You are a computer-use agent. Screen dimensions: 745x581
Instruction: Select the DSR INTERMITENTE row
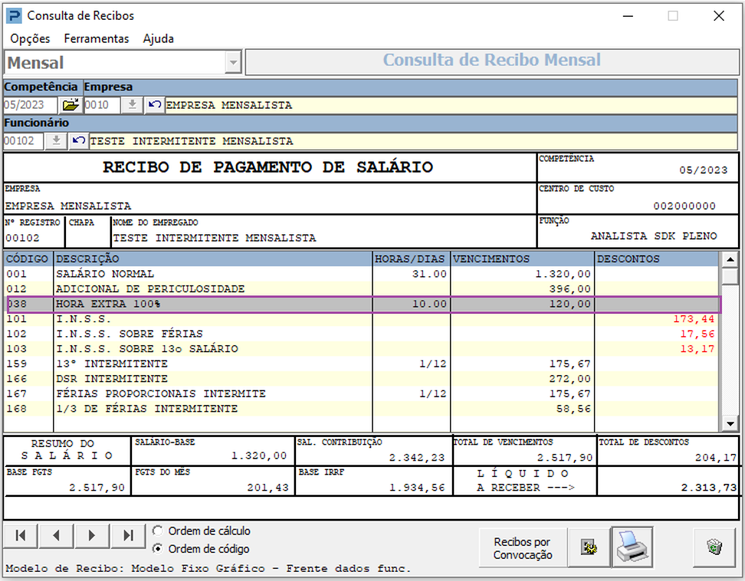pyautogui.click(x=361, y=379)
